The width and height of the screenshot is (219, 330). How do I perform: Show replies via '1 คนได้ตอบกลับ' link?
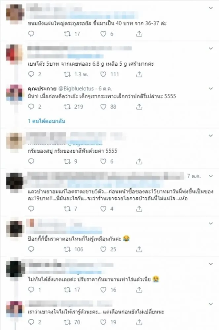point(47,121)
